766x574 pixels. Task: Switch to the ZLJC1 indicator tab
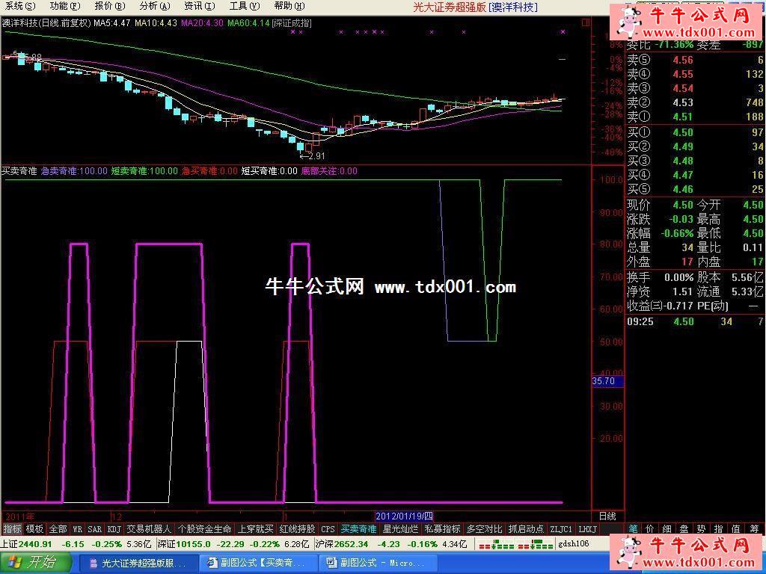click(561, 529)
